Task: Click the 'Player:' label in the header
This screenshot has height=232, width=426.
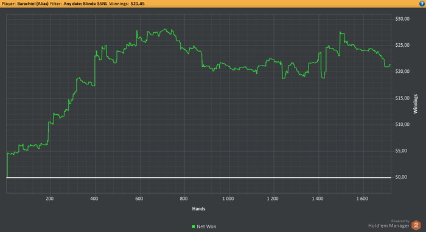Action: [x=9, y=4]
